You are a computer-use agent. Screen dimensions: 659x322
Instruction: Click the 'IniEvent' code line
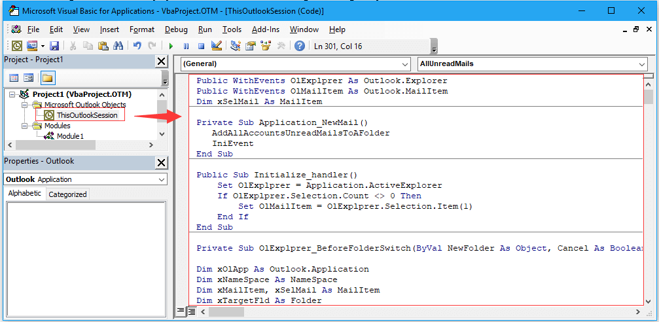(233, 143)
